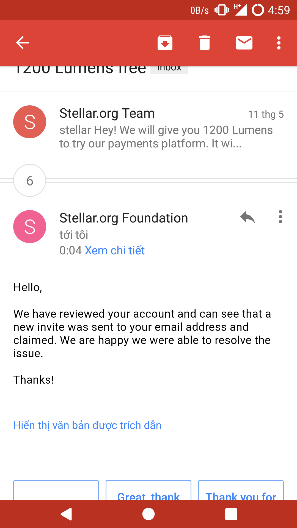
Task: Reply to Stellar.org Foundation message
Action: click(248, 217)
